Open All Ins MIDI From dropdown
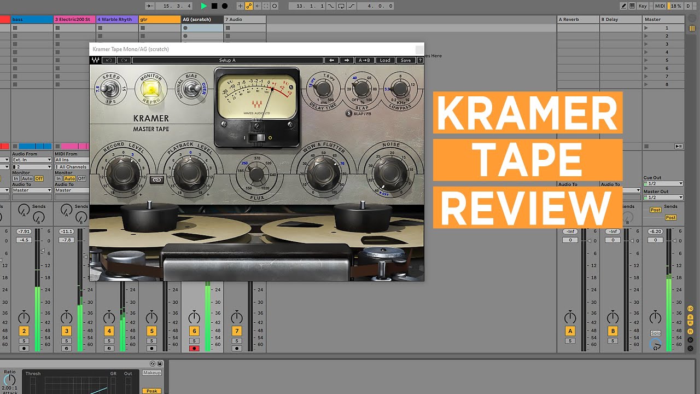The height and width of the screenshot is (394, 700). [x=71, y=160]
